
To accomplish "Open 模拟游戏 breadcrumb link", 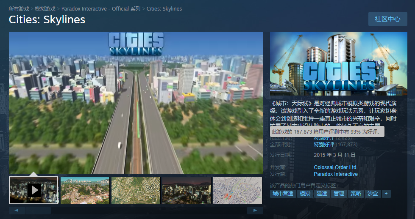I will (45, 9).
